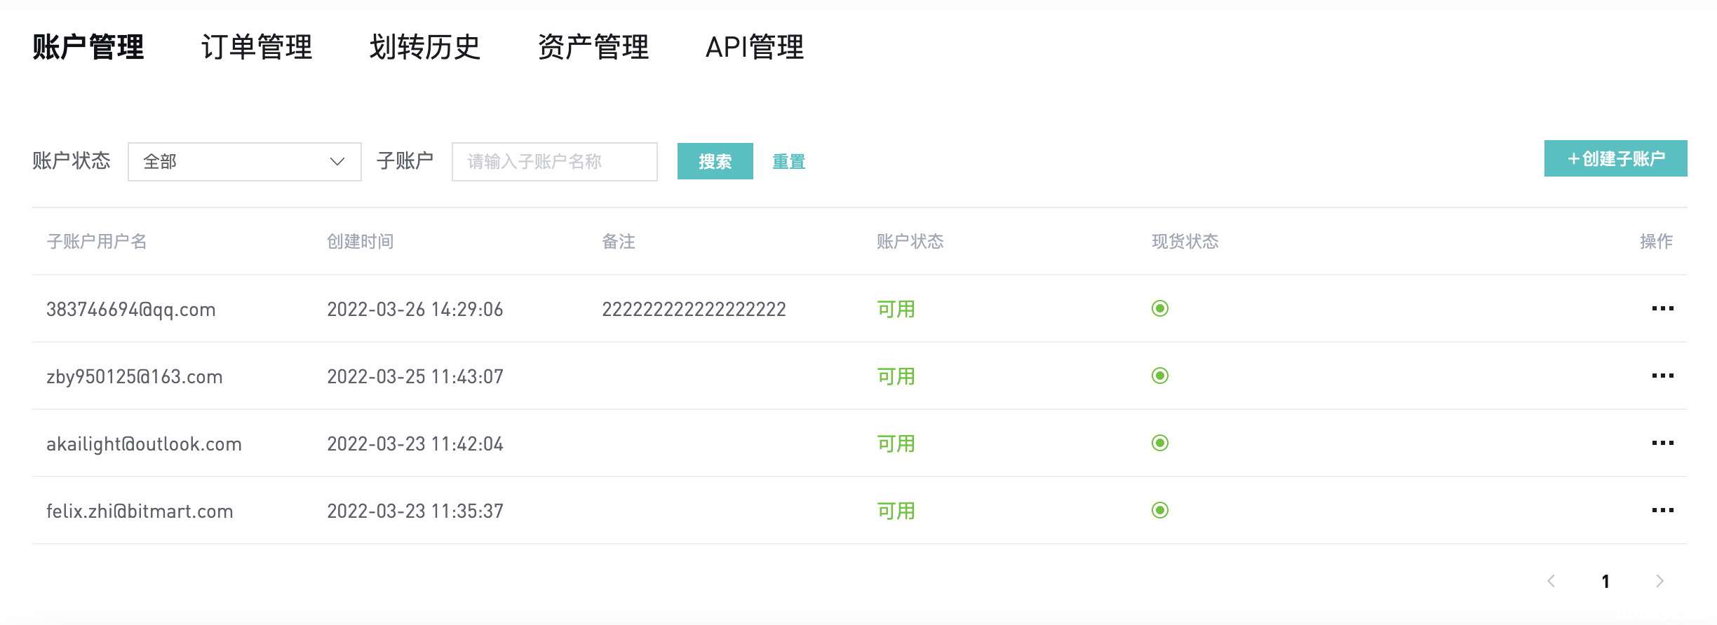The height and width of the screenshot is (625, 1717).
Task: Open the API管理 tab
Action: coord(755,48)
